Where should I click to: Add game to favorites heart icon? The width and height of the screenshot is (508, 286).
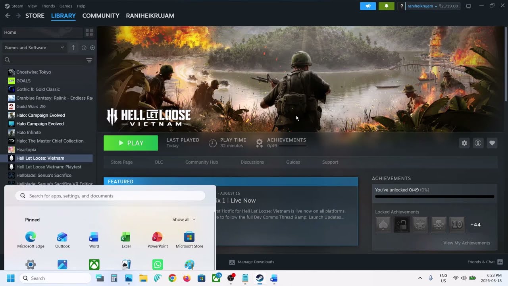point(492,143)
